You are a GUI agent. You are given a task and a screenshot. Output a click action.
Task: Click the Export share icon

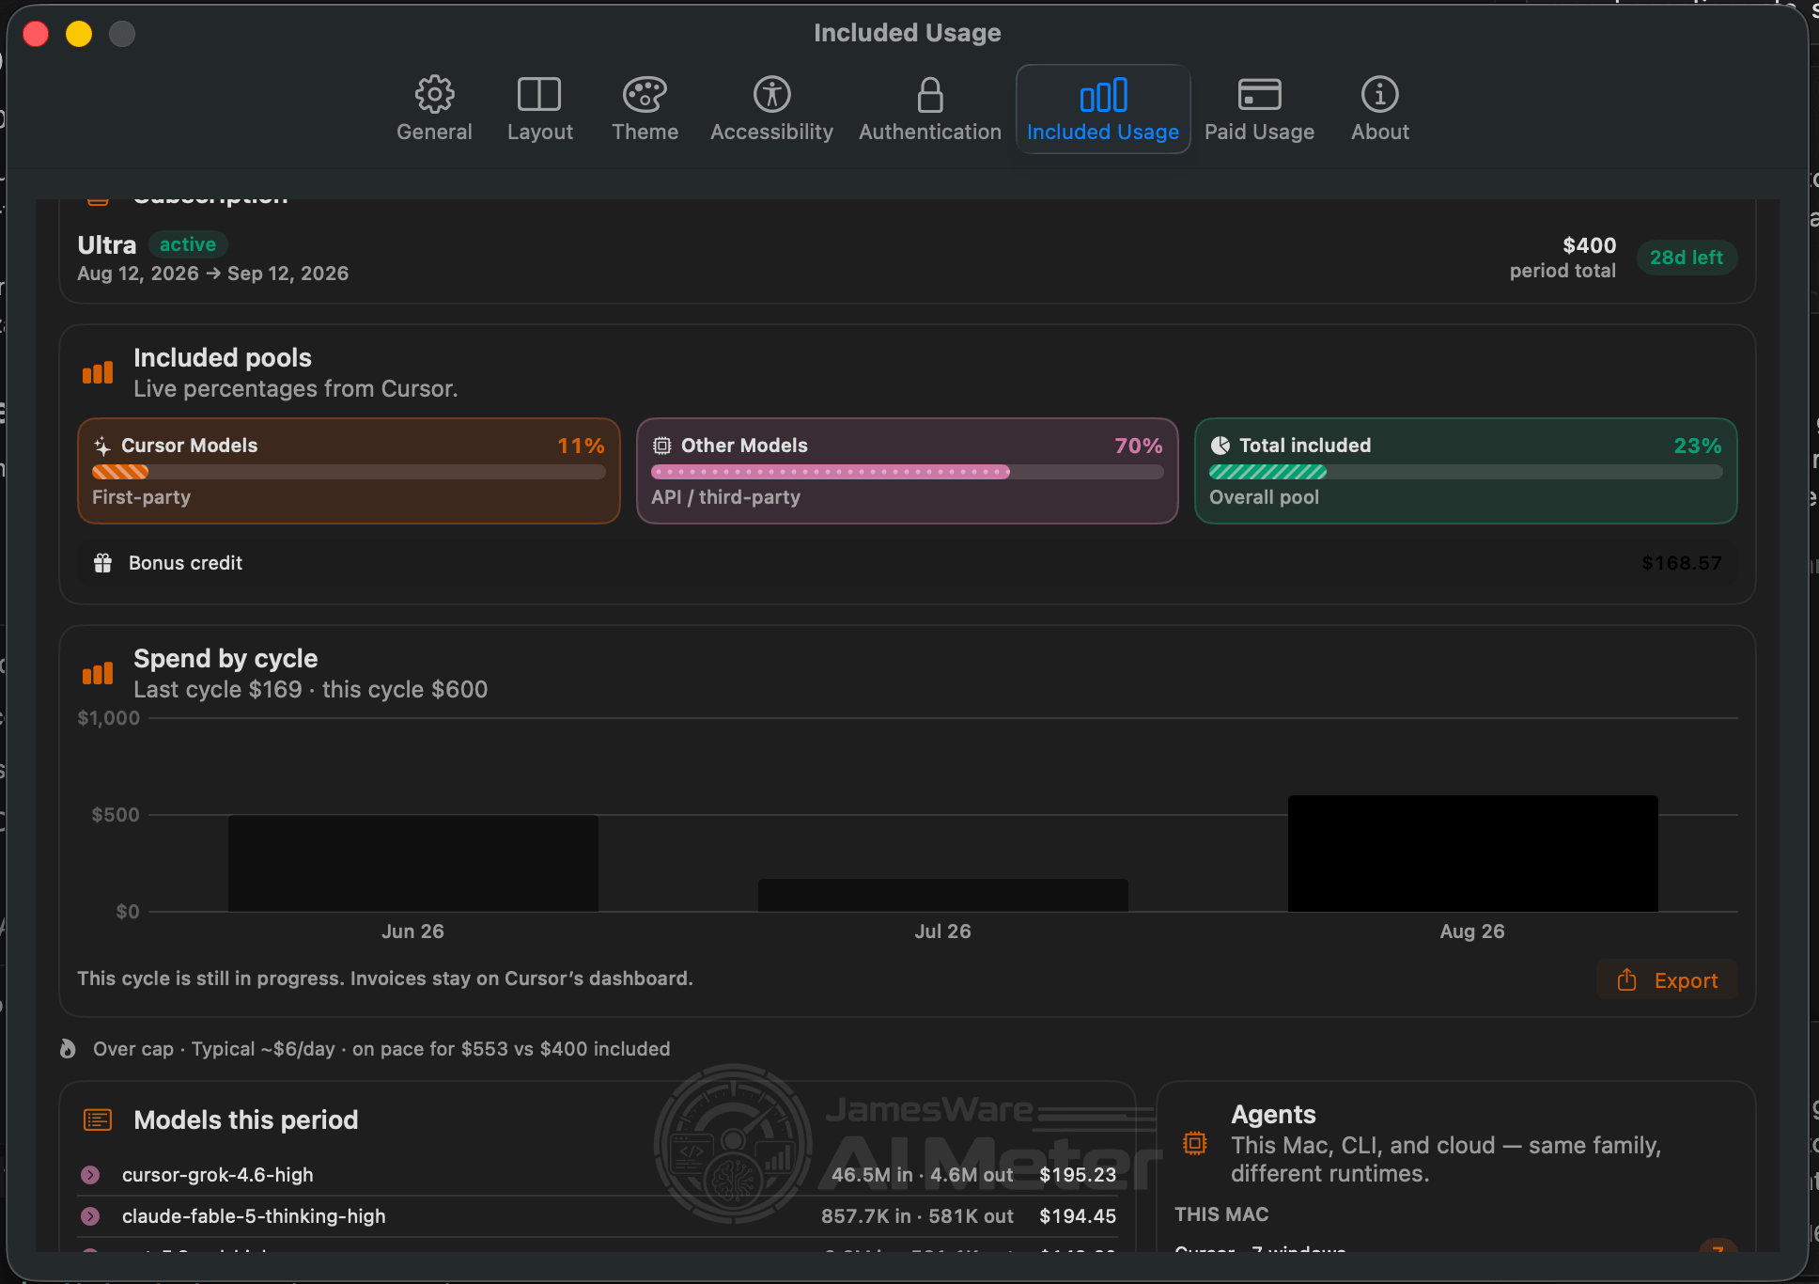(x=1627, y=980)
